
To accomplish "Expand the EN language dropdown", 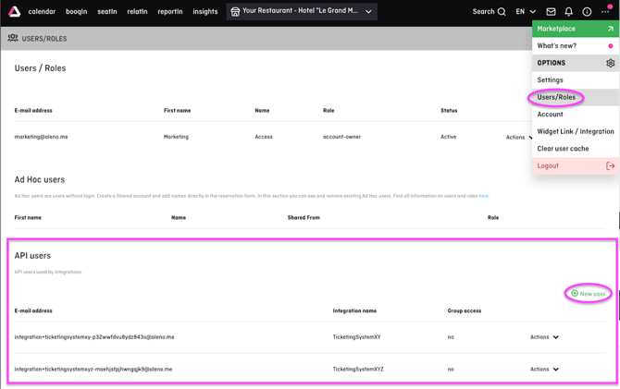I will point(526,11).
